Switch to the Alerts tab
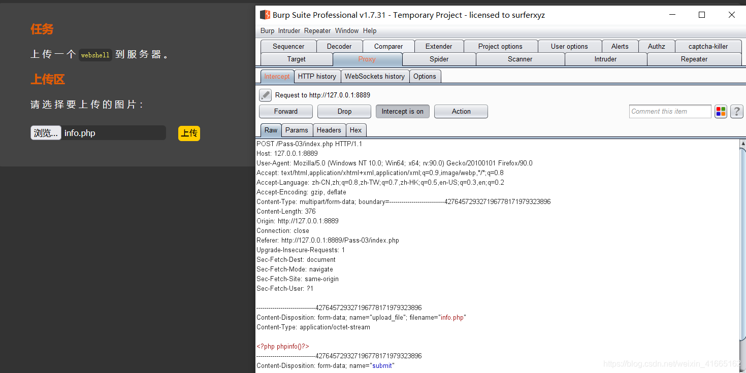746x373 pixels. pyautogui.click(x=620, y=46)
